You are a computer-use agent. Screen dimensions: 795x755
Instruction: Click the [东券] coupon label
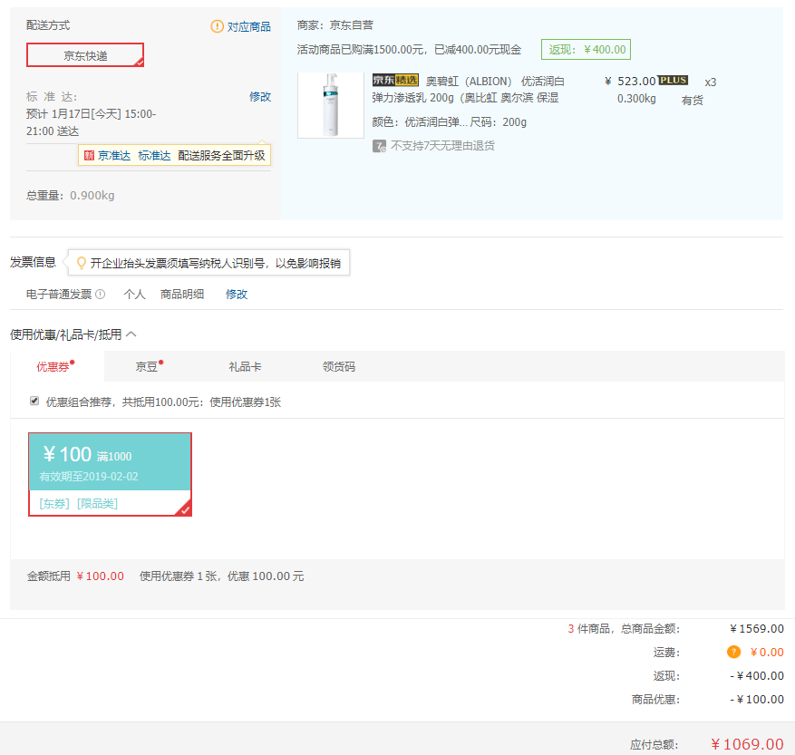(x=54, y=504)
